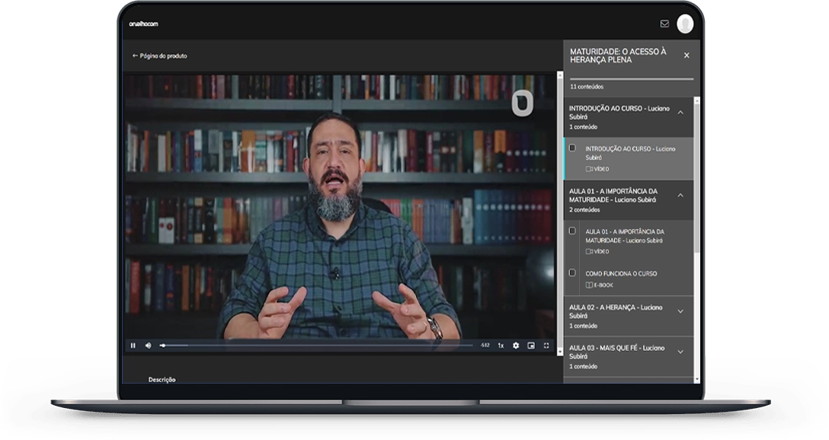Close the course contents panel
This screenshot has width=829, height=440.
(687, 56)
